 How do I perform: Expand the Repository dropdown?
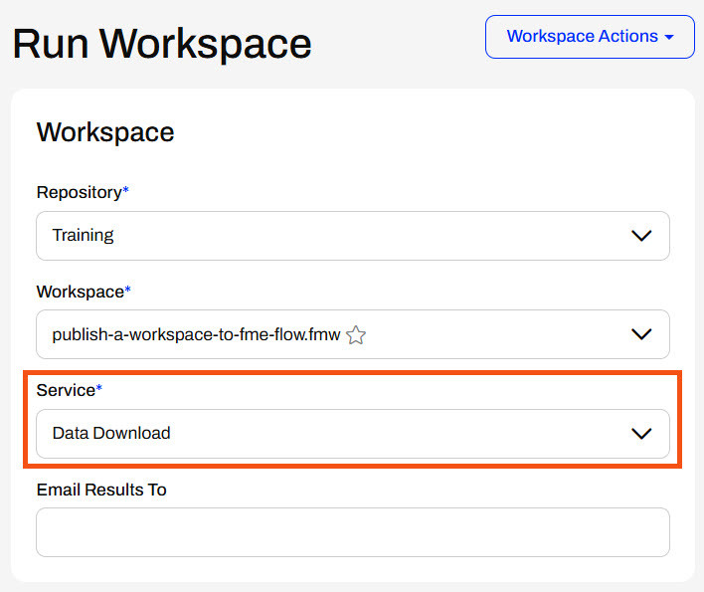coord(352,236)
